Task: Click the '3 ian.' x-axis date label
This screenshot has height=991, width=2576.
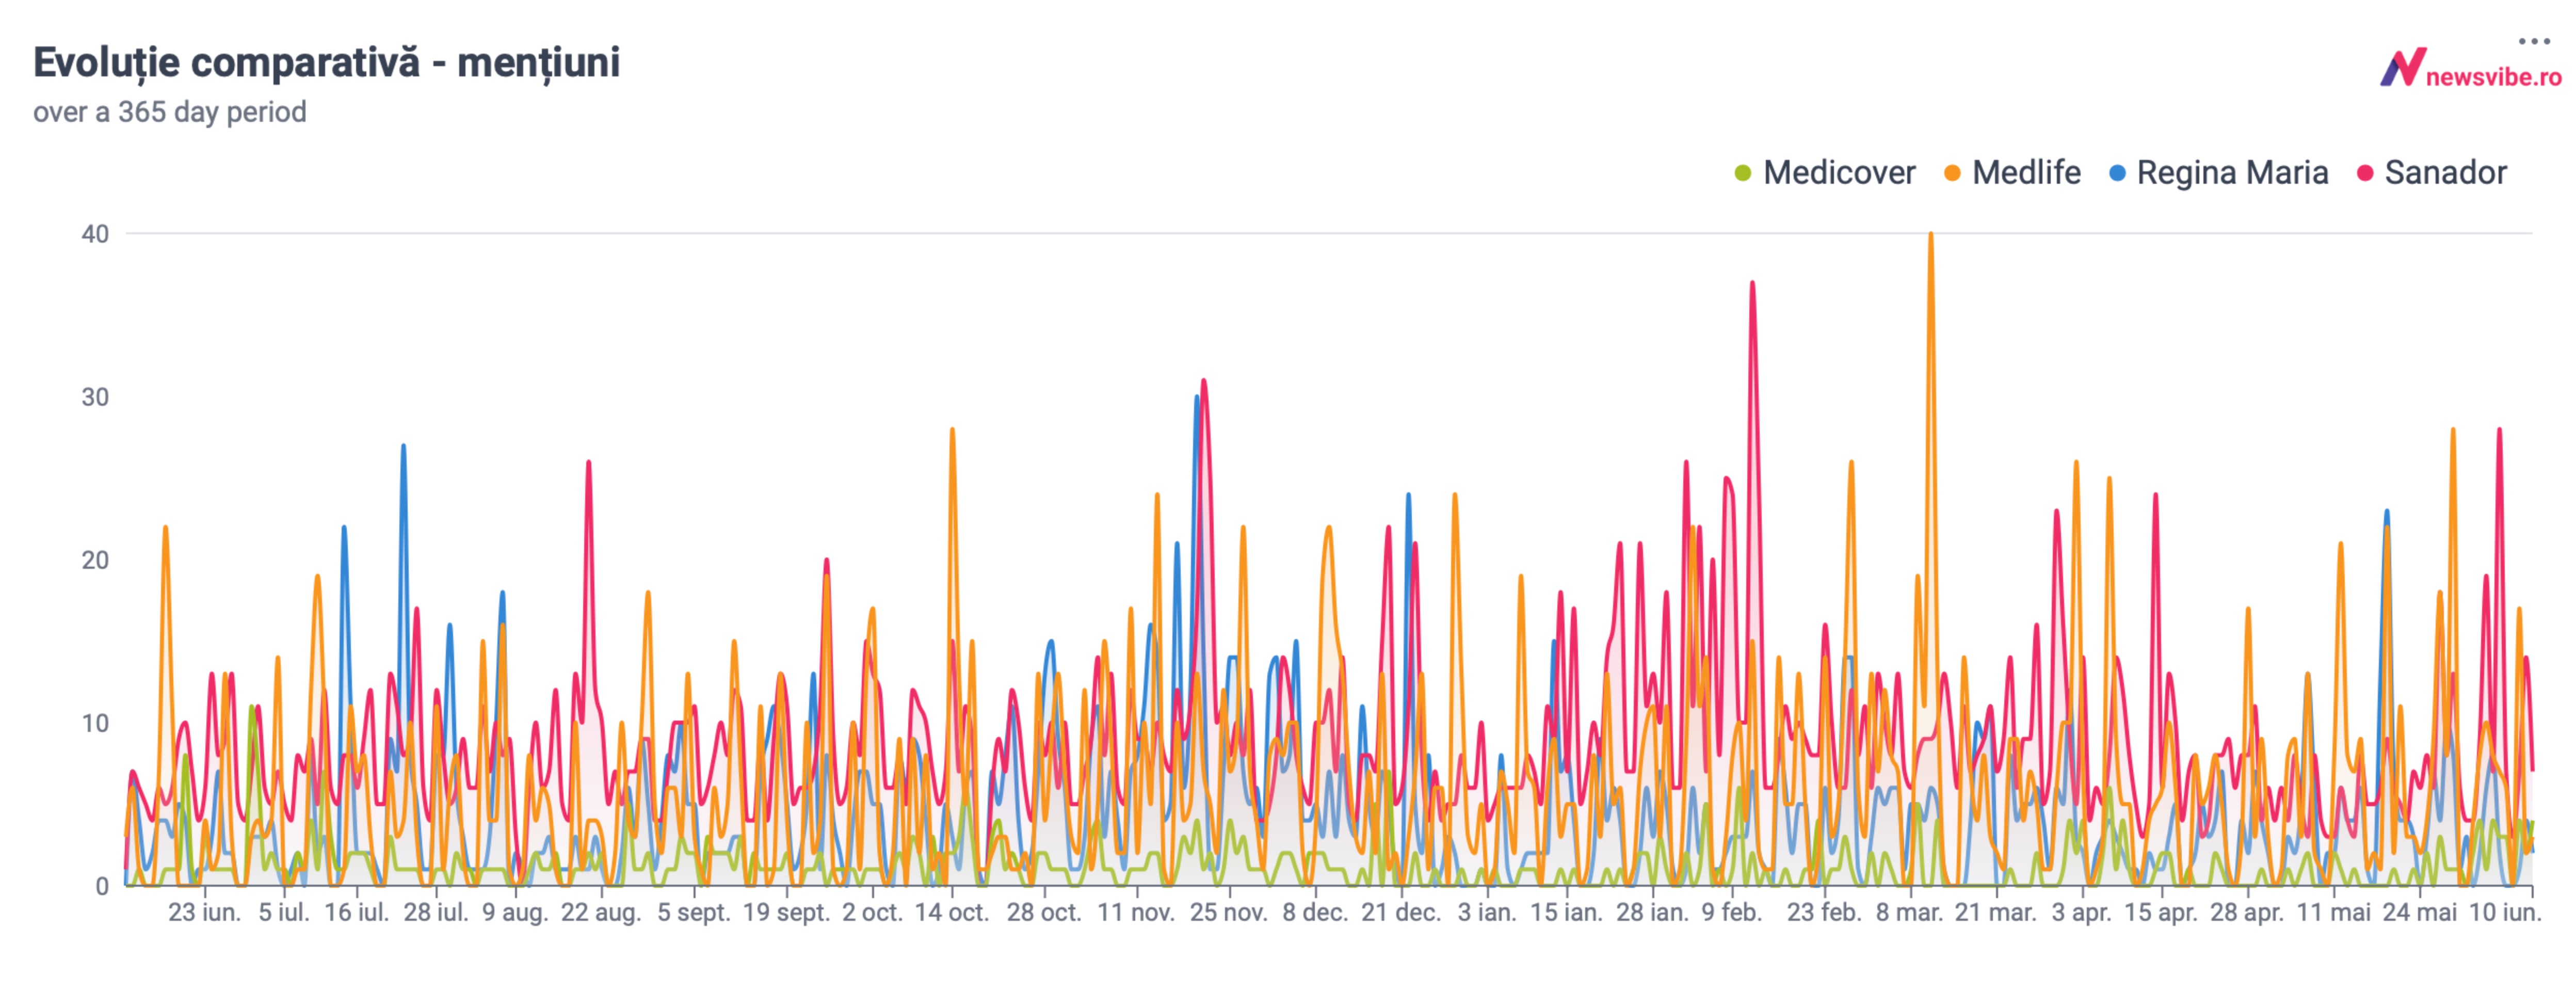Action: 1487,913
